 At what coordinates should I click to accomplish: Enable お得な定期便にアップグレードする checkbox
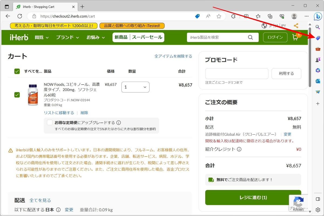(x=50, y=122)
